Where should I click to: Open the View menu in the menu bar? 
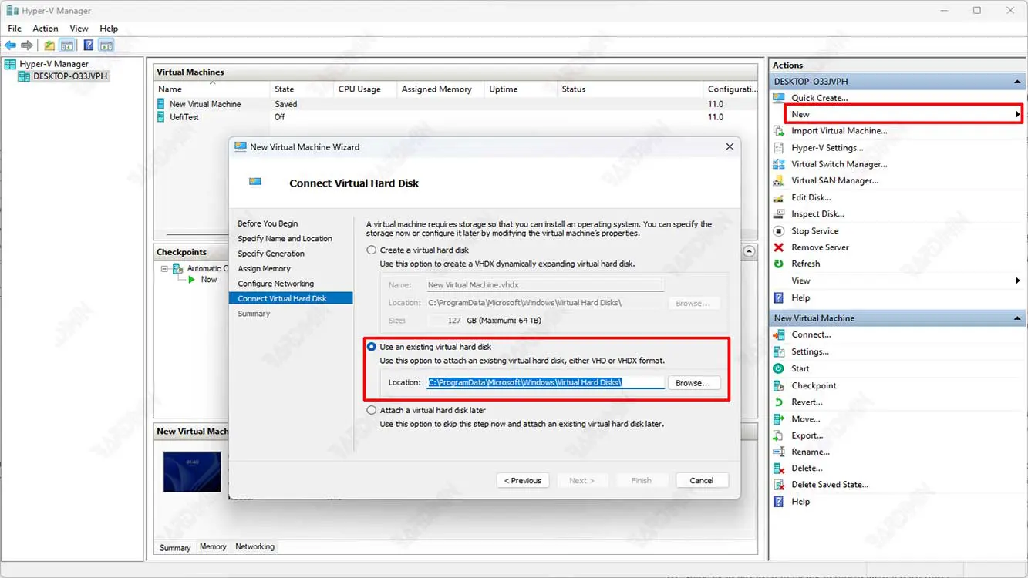tap(79, 29)
